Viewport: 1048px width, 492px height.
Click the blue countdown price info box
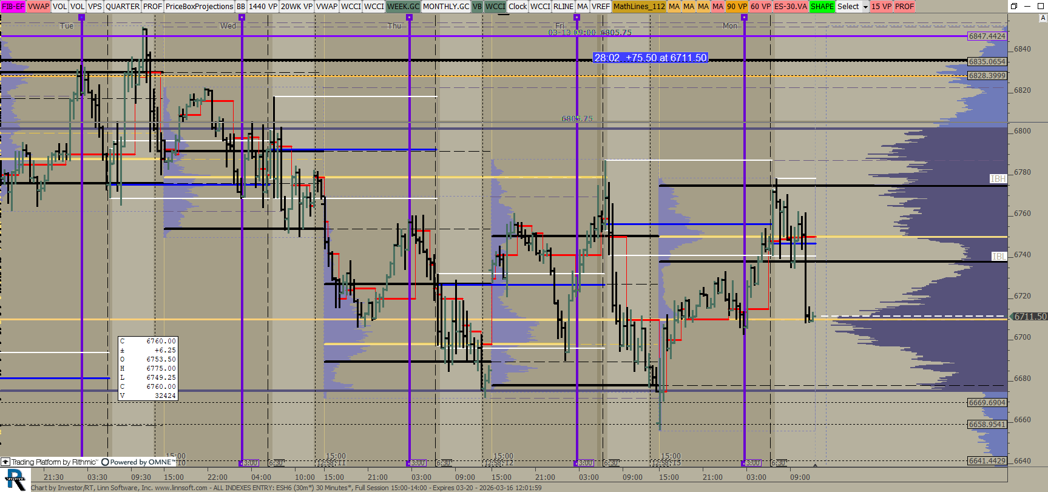tap(650, 58)
